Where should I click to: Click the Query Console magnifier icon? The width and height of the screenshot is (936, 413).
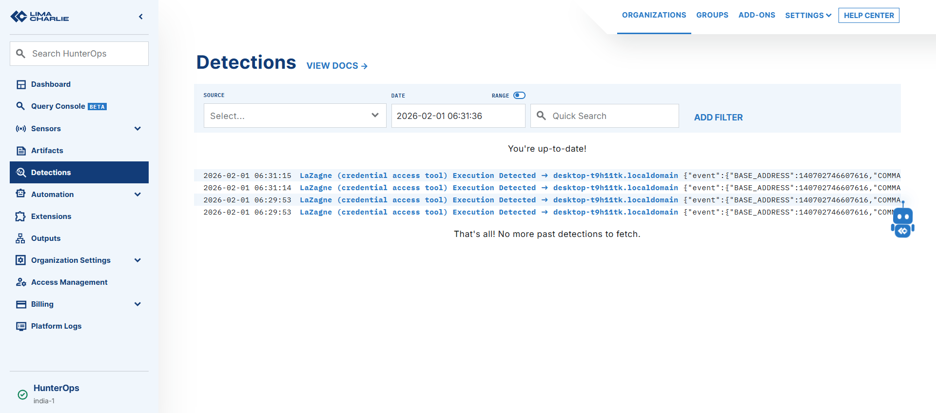point(20,106)
